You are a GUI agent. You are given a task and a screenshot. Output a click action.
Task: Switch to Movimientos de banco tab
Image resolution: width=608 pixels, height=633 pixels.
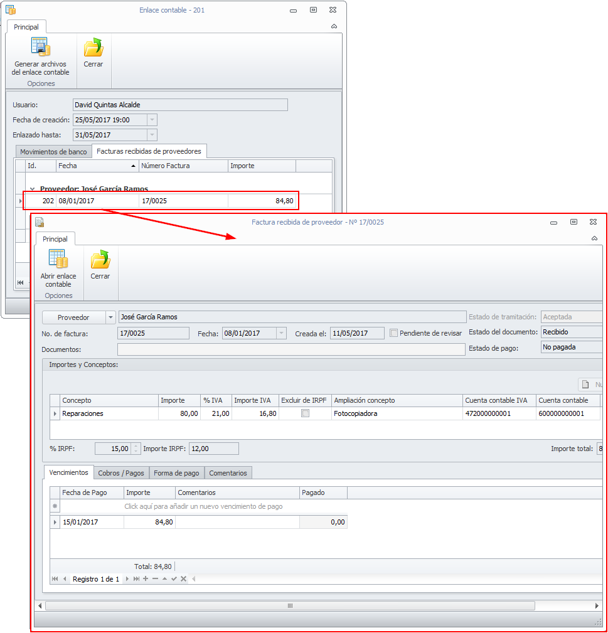click(53, 152)
